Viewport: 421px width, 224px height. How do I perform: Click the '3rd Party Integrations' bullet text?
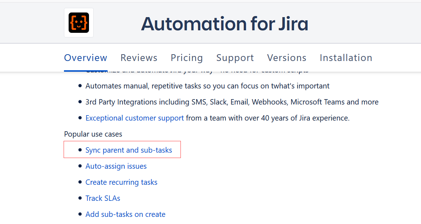pos(232,102)
